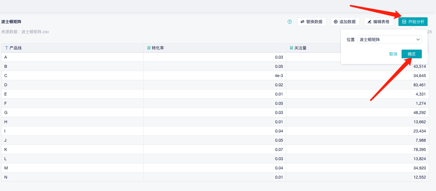Click the number type icon beside 关注量
The height and width of the screenshot is (191, 436).
291,48
